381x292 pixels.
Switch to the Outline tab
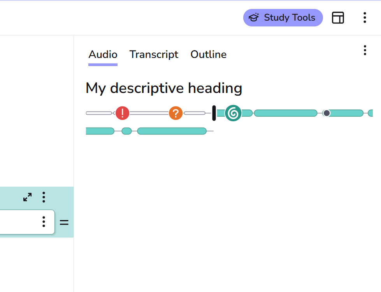coord(209,54)
